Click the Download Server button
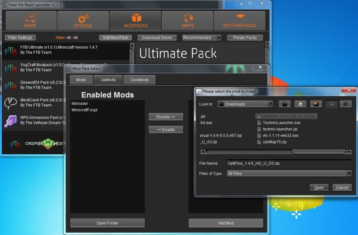Image resolution: width=358 pixels, height=235 pixels. (157, 38)
